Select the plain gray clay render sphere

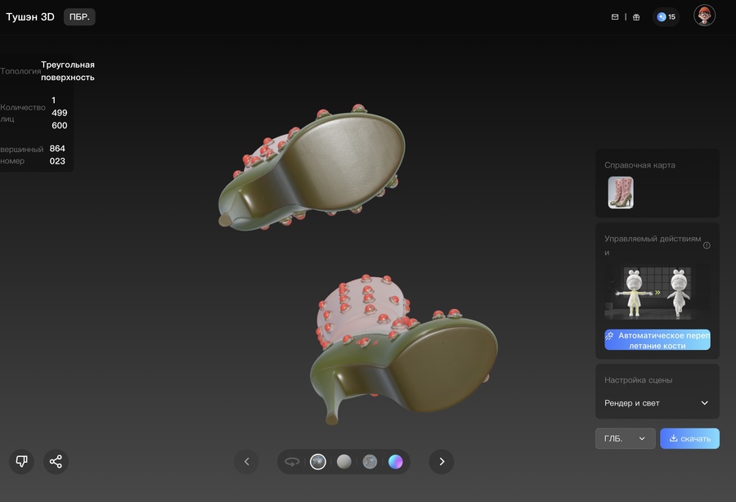(x=344, y=462)
